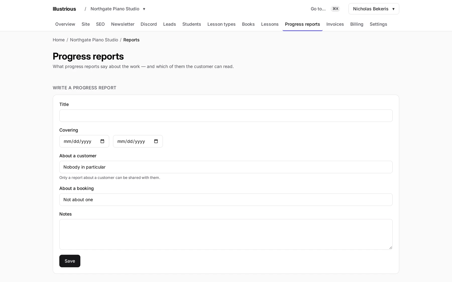Image resolution: width=452 pixels, height=282 pixels.
Task: Click the Notes textarea resize handle
Action: [390, 247]
